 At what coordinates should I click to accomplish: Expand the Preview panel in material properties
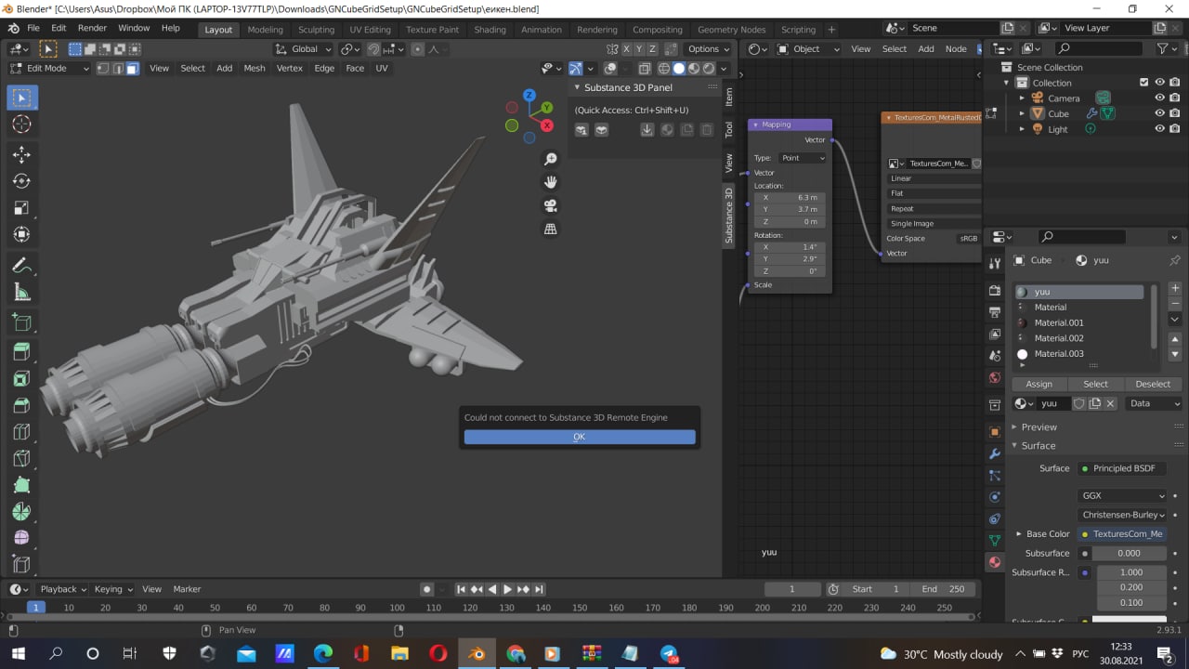pyautogui.click(x=1039, y=427)
